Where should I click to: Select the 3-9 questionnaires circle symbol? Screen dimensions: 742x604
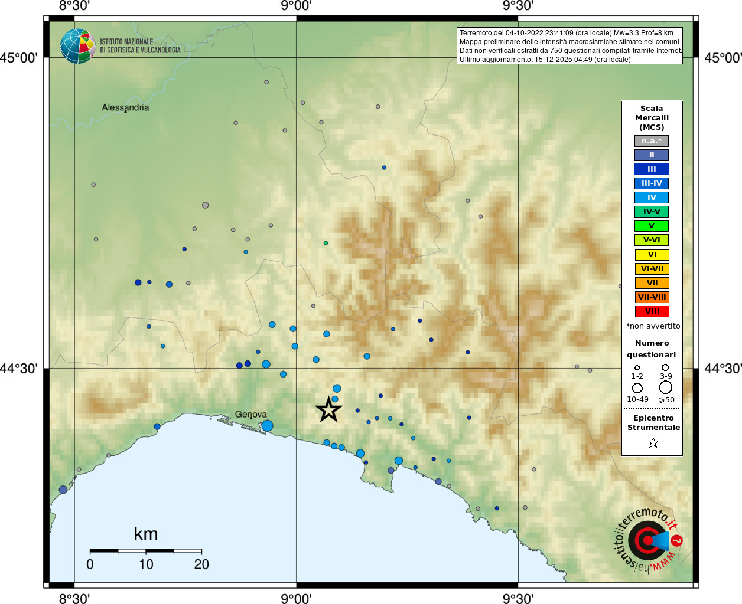point(665,367)
